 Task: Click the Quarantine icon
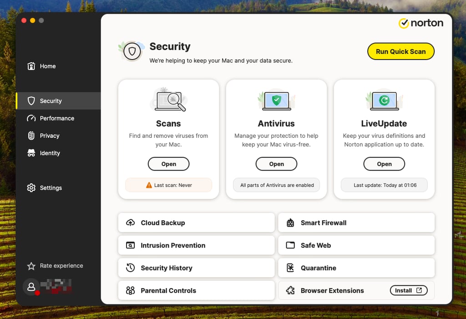(290, 268)
